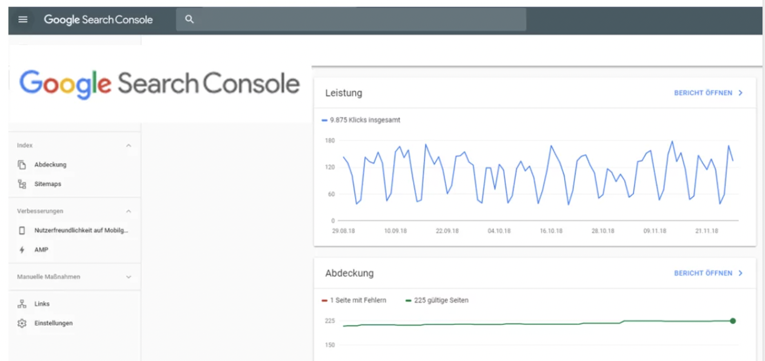The image size is (765, 361).
Task: Click the mobile phone usability icon
Action: [x=22, y=230]
